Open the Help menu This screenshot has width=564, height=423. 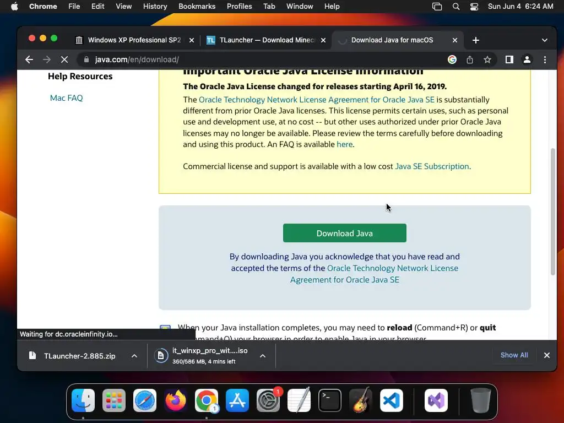(x=332, y=7)
